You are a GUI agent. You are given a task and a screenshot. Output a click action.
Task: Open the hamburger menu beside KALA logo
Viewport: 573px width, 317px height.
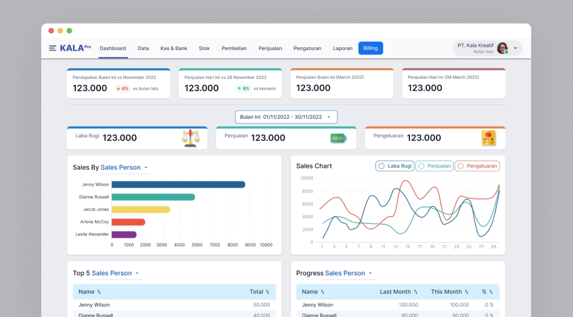[x=53, y=48]
